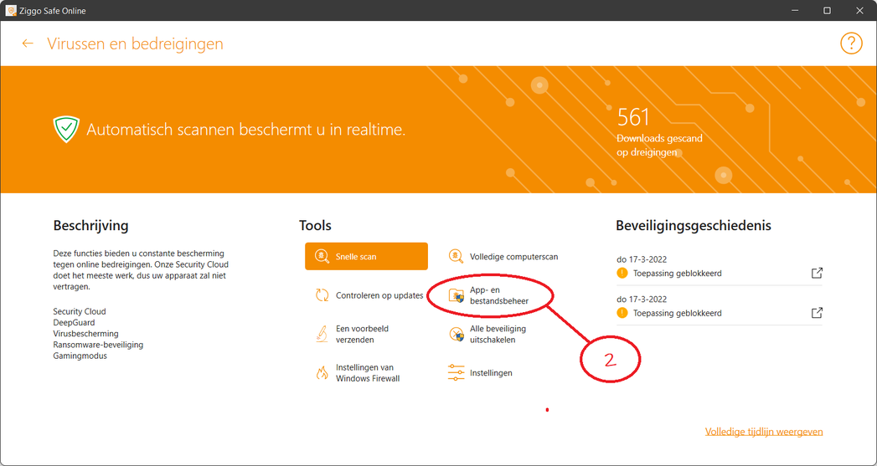Click the Snelle scan magnifier icon
The height and width of the screenshot is (466, 877).
point(322,257)
